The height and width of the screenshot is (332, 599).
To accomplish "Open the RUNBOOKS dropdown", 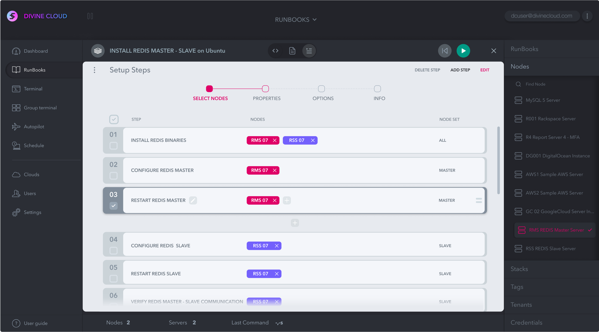I will (x=296, y=20).
